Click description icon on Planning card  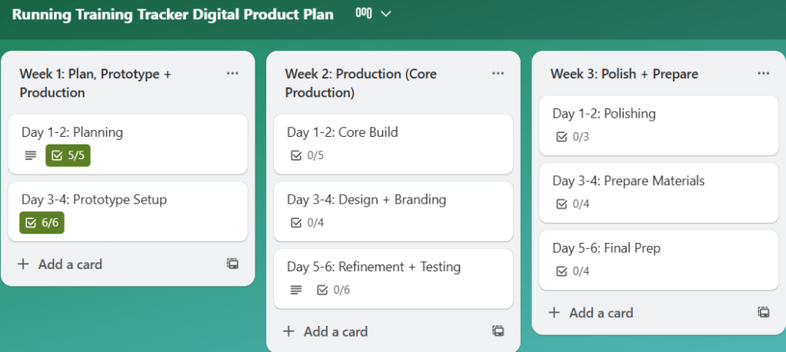[31, 155]
